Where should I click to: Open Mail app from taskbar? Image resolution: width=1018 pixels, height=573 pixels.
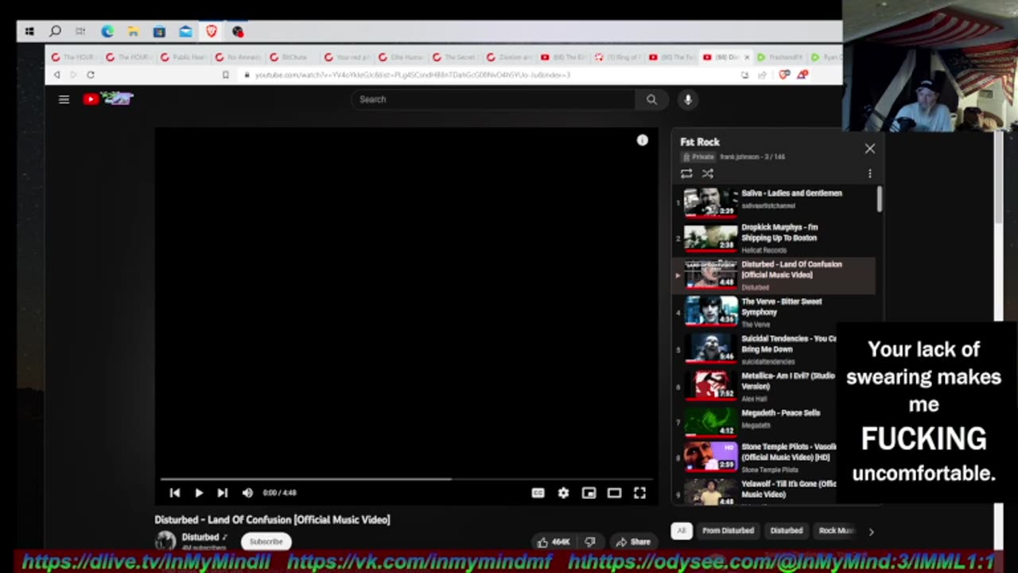(185, 32)
